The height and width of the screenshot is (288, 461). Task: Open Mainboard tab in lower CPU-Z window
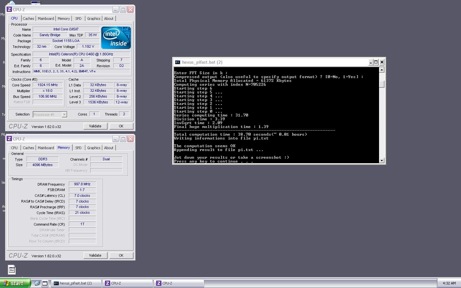coord(46,148)
